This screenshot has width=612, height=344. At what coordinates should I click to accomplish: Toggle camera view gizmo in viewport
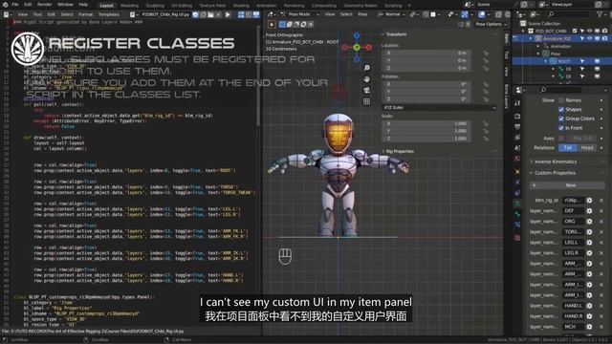366,91
